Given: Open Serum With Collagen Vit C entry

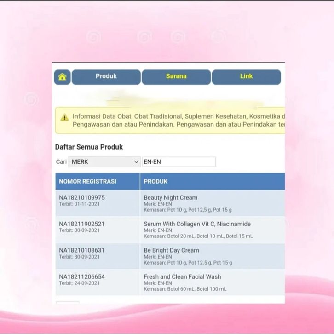Looking at the screenshot, I should click(x=197, y=224).
